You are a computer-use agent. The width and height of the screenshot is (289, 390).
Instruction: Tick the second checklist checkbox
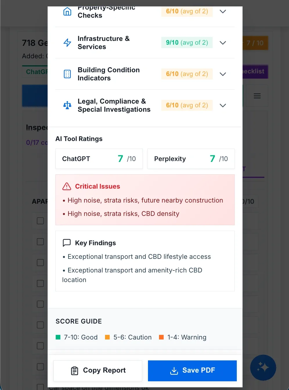[x=40, y=242]
